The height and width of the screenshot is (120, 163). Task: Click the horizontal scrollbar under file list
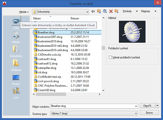click(67, 94)
